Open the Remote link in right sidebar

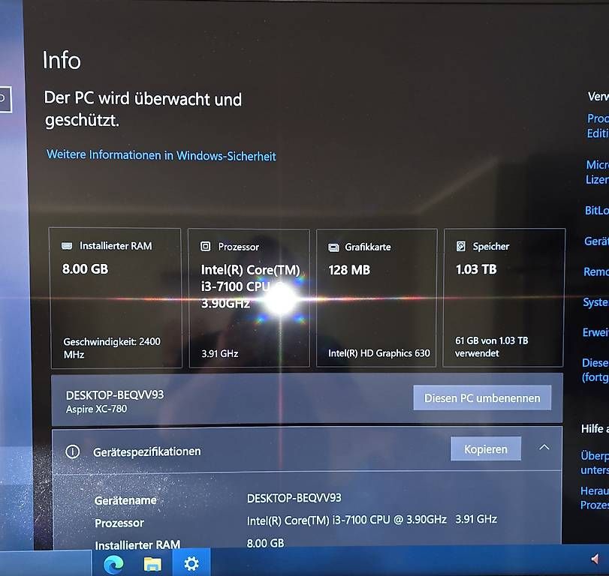tap(595, 271)
